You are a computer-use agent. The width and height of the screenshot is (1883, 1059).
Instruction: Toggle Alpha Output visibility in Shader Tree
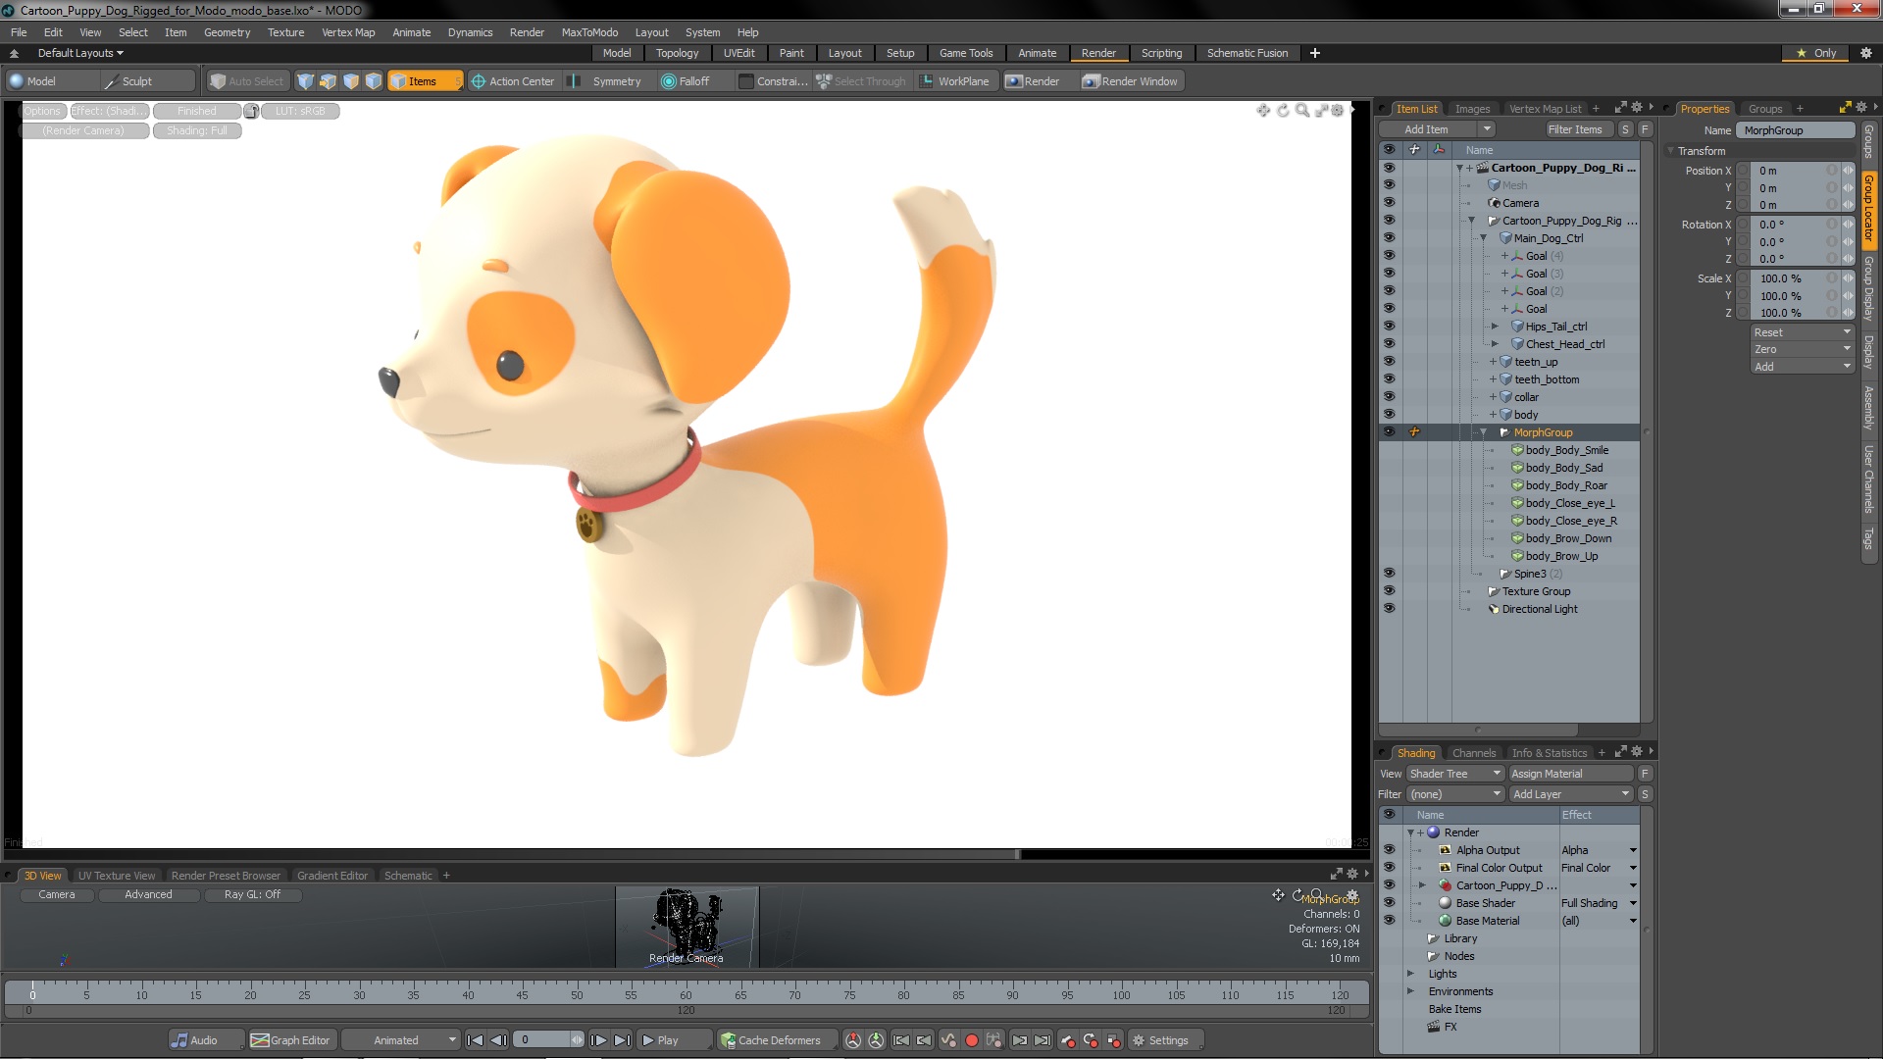click(x=1389, y=850)
